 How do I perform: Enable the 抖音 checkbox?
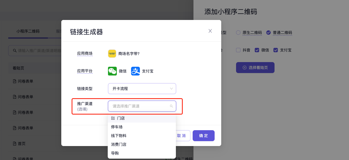pyautogui.click(x=238, y=50)
